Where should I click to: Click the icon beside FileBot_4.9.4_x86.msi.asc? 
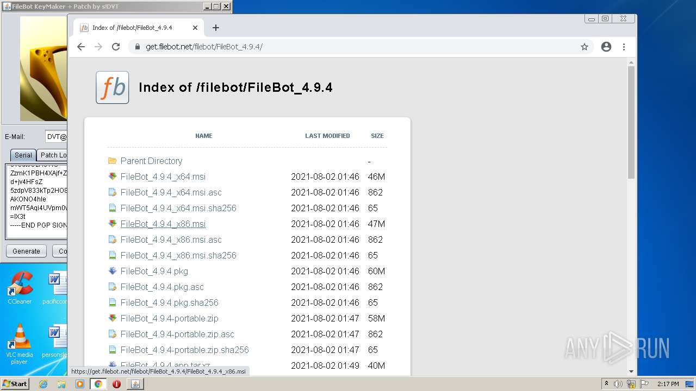(x=113, y=239)
